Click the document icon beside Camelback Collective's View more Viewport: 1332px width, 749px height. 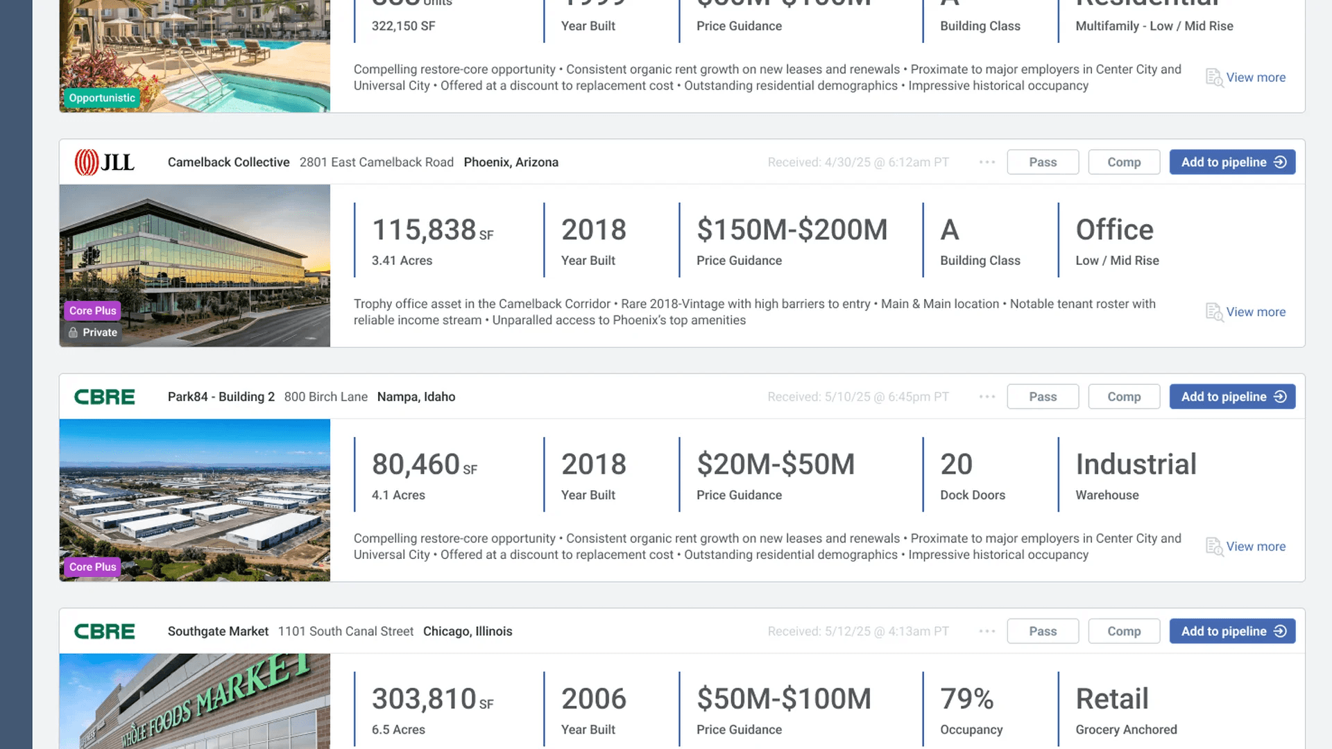click(x=1214, y=312)
